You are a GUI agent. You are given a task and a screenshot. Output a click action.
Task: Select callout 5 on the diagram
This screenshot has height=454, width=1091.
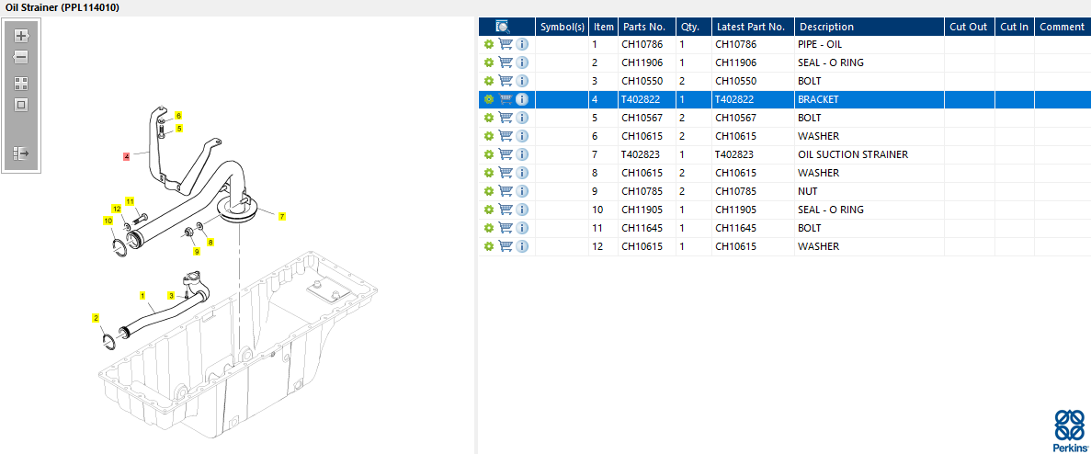[179, 128]
